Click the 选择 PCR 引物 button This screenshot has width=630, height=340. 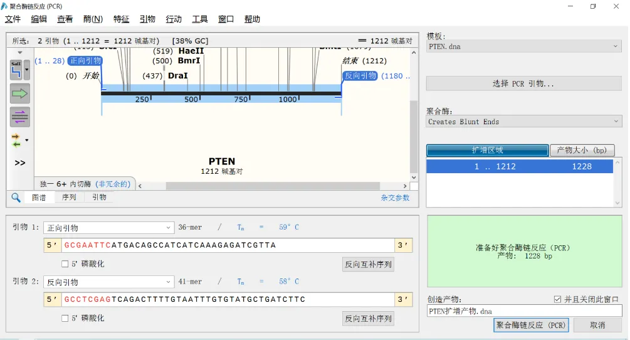pos(523,83)
